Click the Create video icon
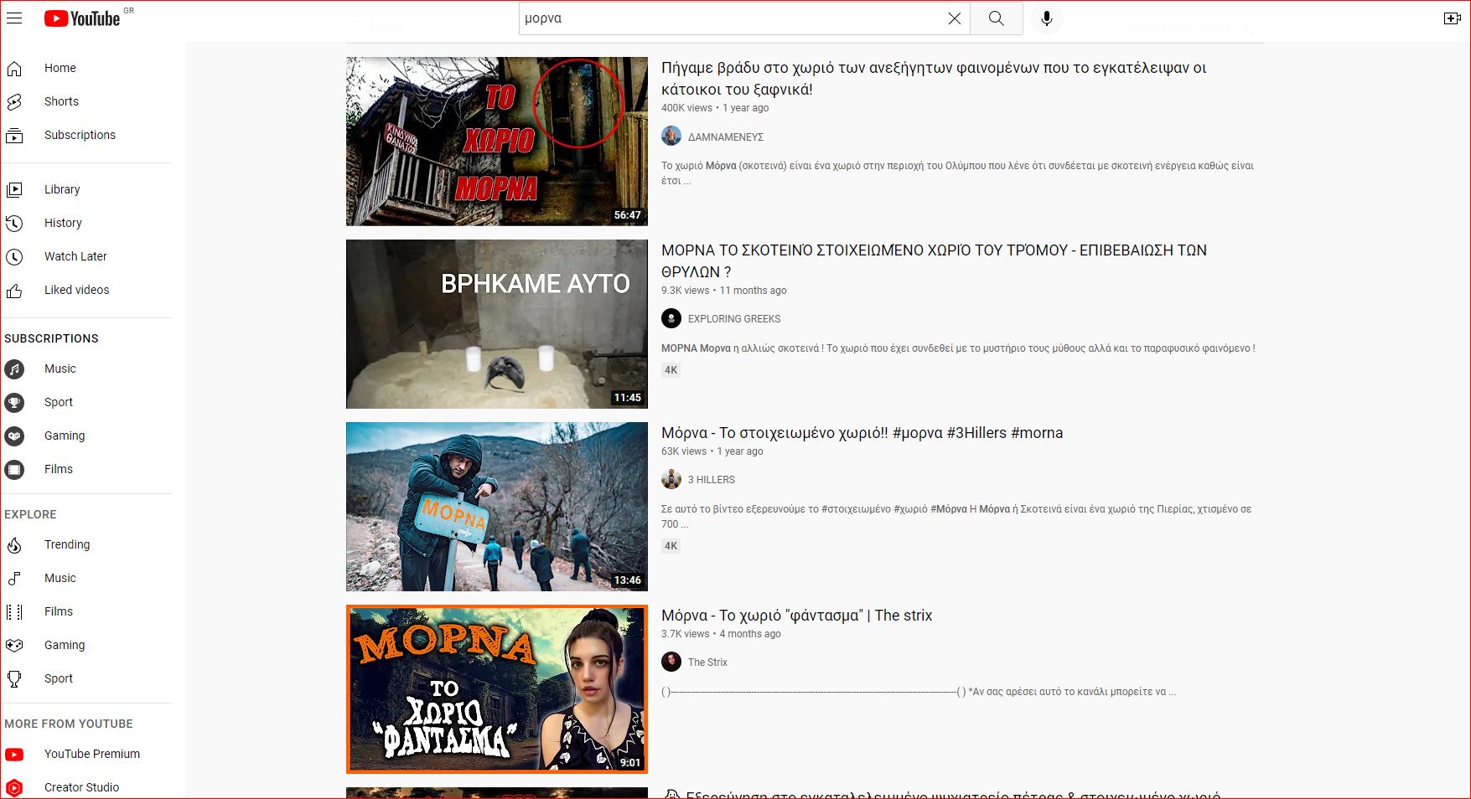Screen dimensions: 1471x799 coord(1452,18)
